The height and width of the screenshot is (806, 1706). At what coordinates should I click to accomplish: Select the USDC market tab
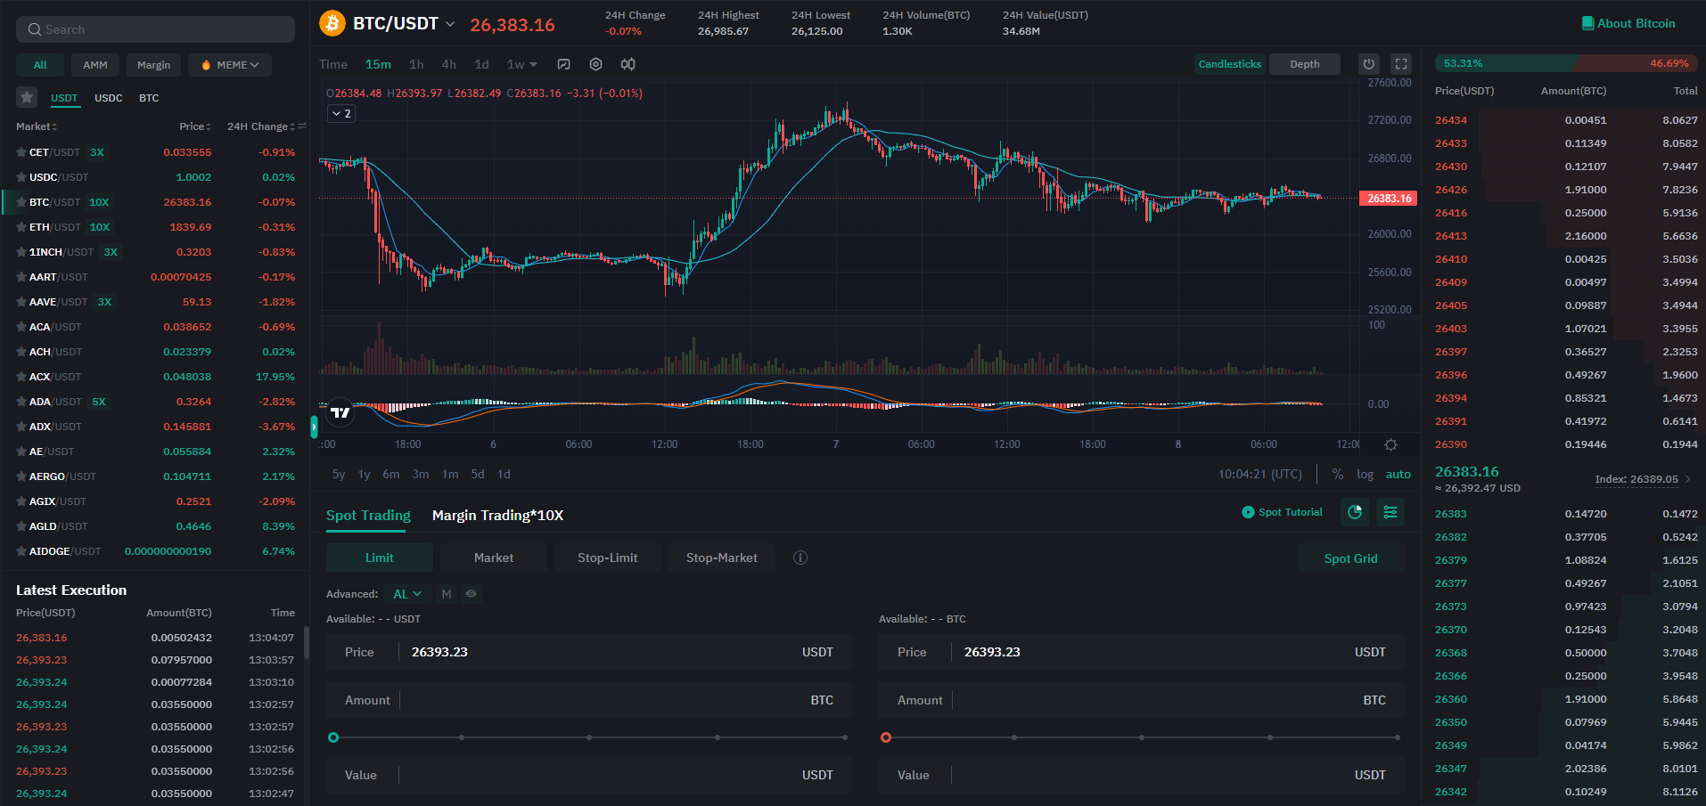[x=109, y=98]
